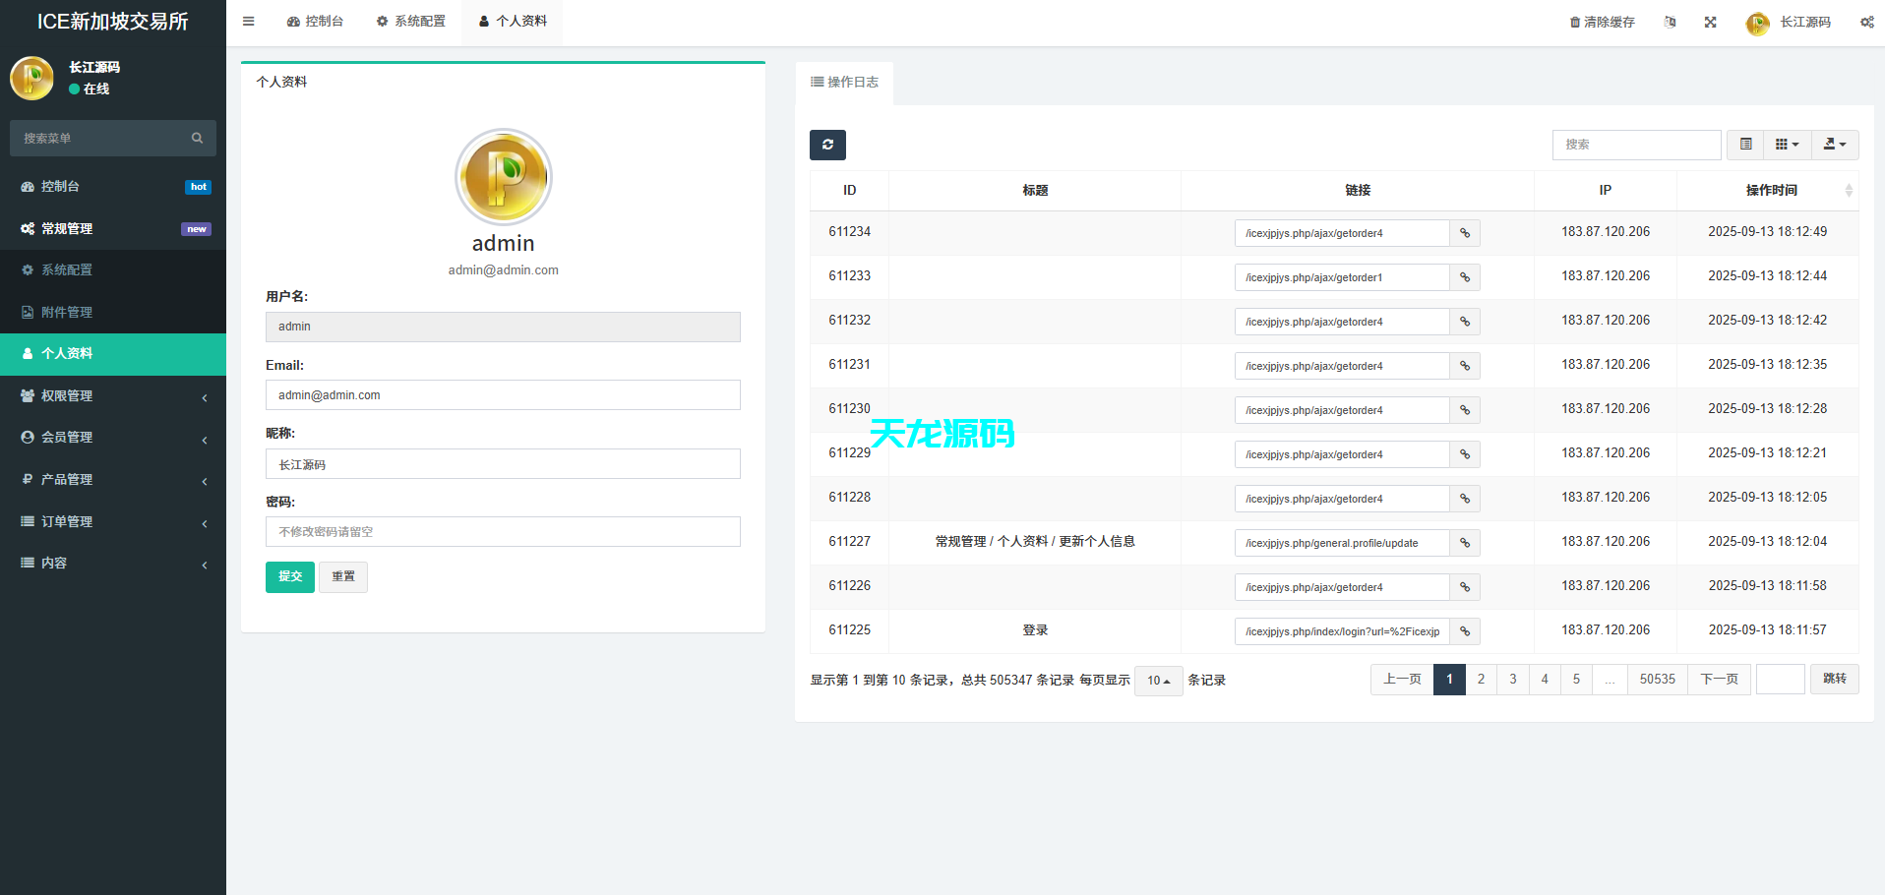This screenshot has height=895, width=1885.
Task: Click the link icon beside /icexjpjys.php/ajax/getorder1
Action: tap(1464, 277)
